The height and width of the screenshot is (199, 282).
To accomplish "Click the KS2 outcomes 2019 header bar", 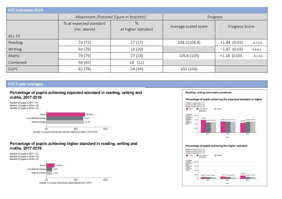I will tap(137, 10).
